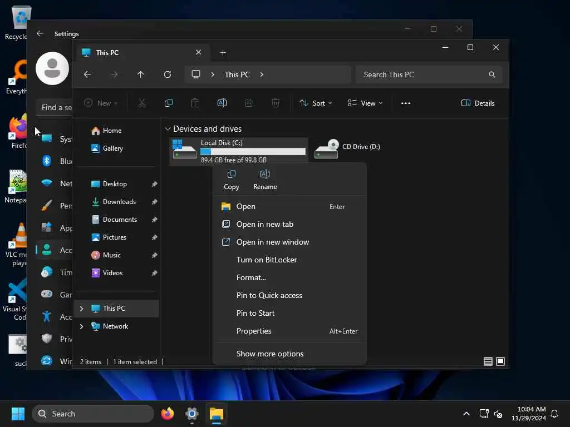Screen dimensions: 570x427
Task: Select Pin to Start
Action: 289,314
